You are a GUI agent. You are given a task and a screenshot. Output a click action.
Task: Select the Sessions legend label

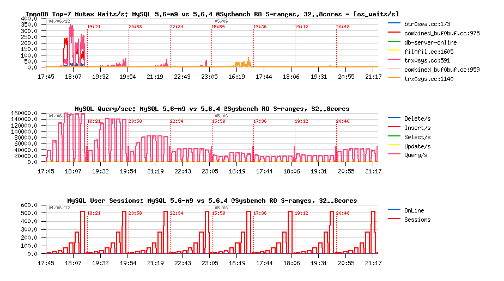point(417,220)
